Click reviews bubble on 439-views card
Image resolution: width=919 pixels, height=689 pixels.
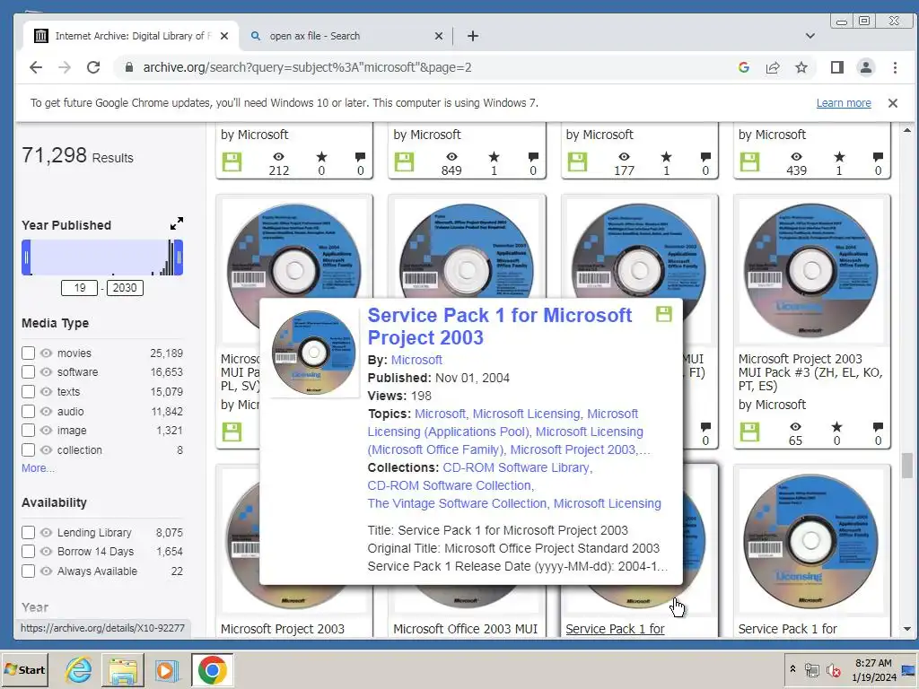click(878, 156)
